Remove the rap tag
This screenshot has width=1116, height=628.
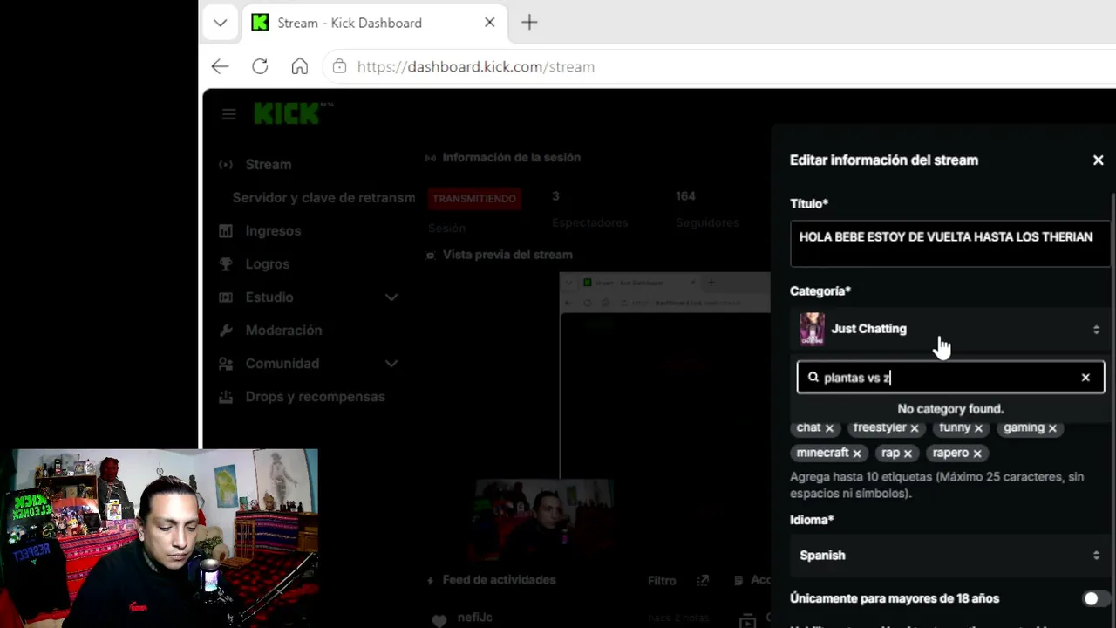908,454
